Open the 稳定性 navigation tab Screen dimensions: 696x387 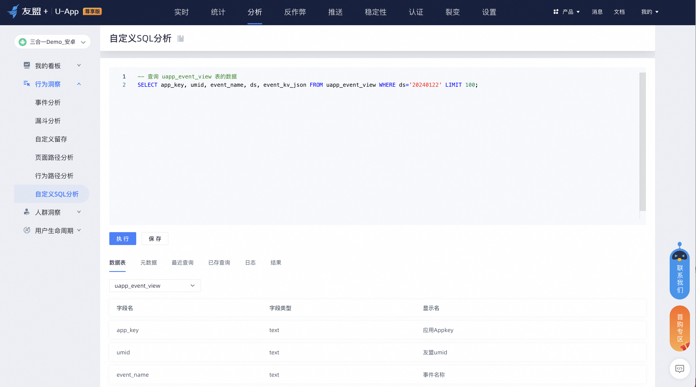[x=376, y=12]
